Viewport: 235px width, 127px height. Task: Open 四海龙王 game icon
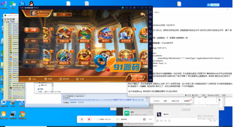pos(64,57)
